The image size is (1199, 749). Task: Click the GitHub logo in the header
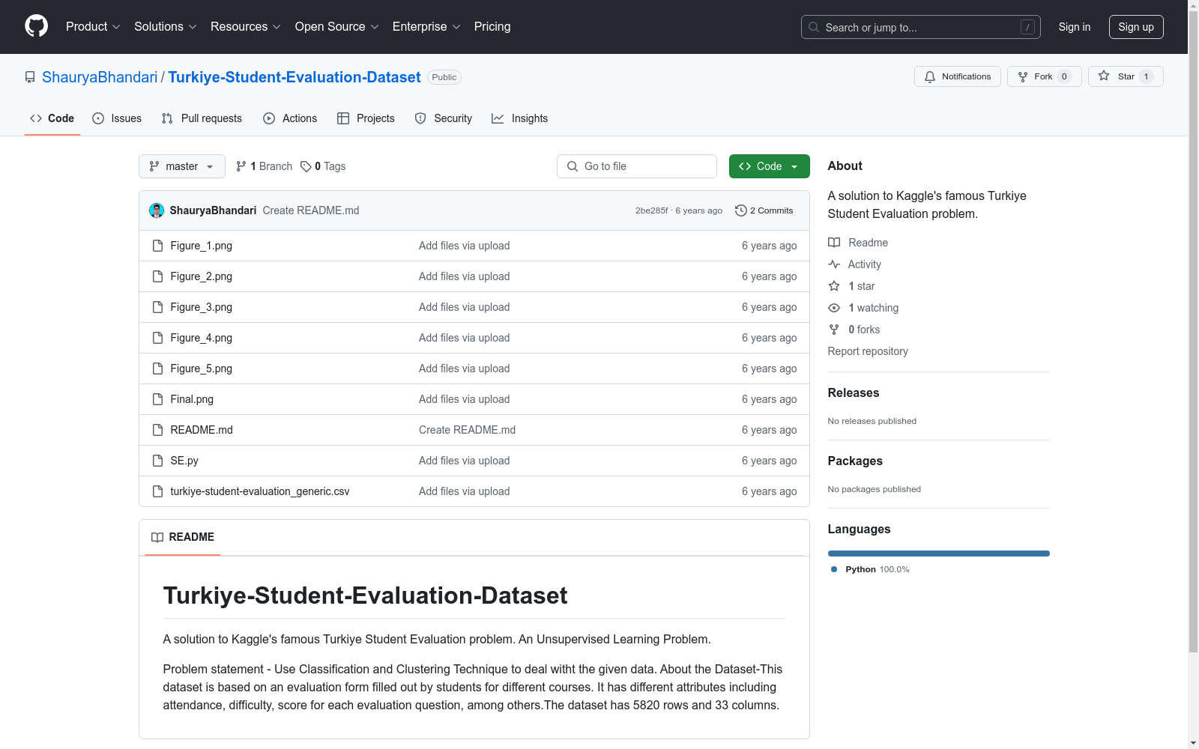click(x=36, y=26)
